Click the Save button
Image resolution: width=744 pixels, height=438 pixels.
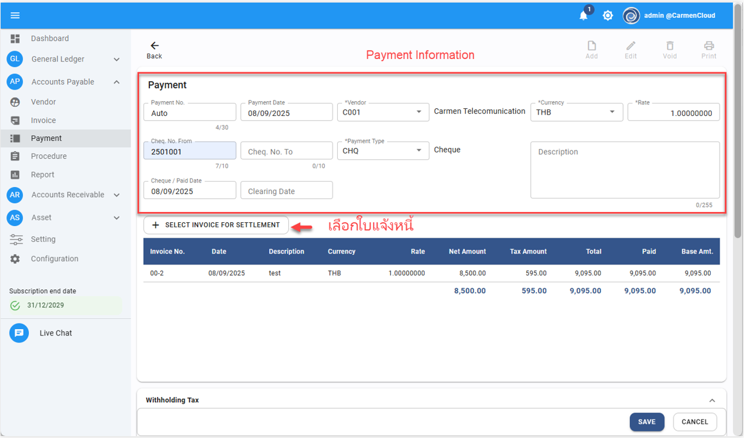pyautogui.click(x=647, y=422)
